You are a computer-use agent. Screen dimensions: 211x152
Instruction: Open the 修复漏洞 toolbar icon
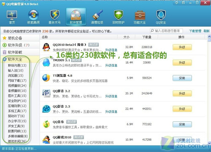click(x=33, y=17)
